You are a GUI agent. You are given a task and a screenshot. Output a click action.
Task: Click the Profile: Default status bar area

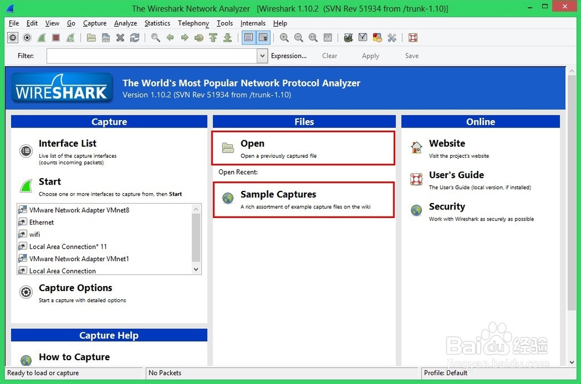click(446, 373)
